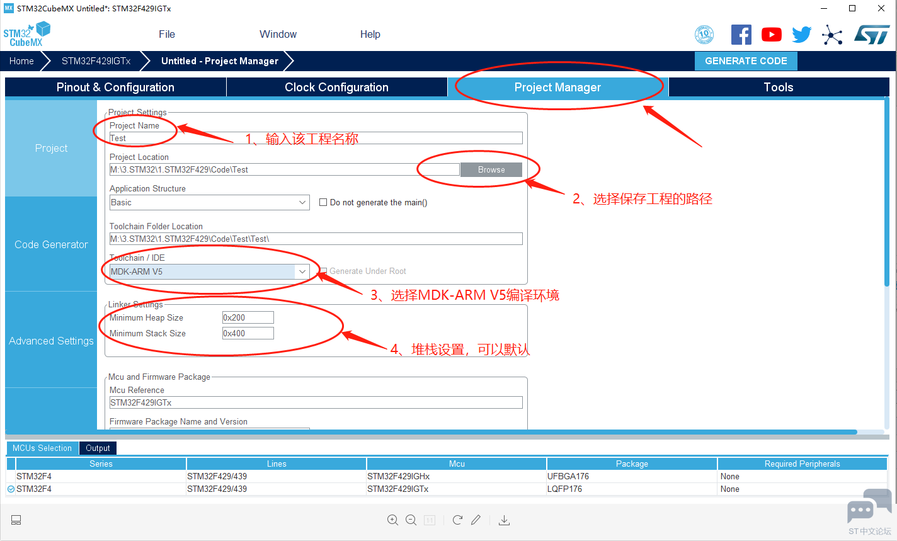Open the Code Generator side tab

(51, 244)
